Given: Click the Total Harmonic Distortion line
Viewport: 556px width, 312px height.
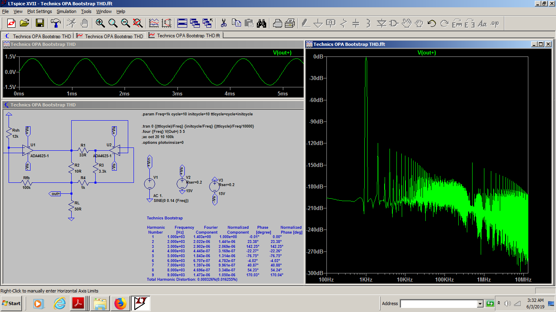Looking at the screenshot, I should pyautogui.click(x=192, y=279).
